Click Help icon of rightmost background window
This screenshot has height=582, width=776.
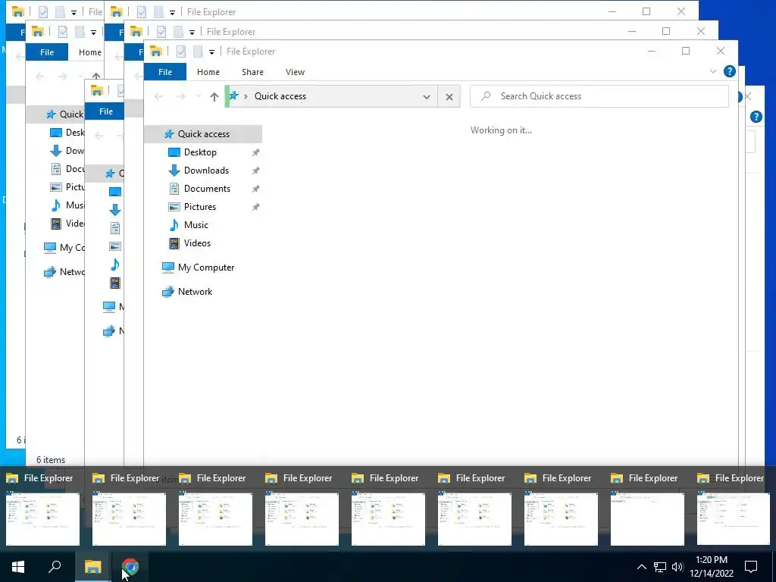pyautogui.click(x=756, y=117)
